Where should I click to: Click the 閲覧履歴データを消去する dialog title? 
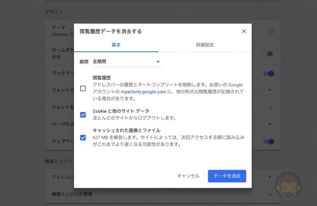(x=110, y=31)
